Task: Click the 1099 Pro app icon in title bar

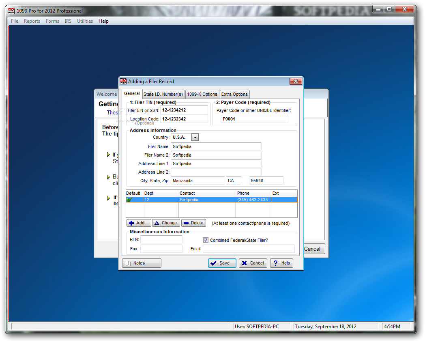Action: pos(11,11)
